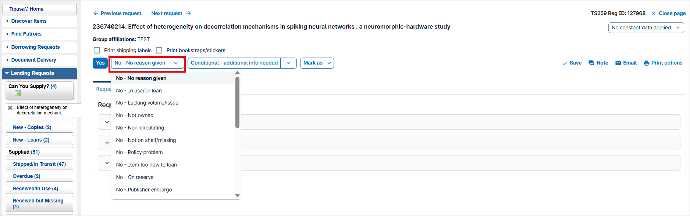This screenshot has width=690, height=216.
Task: Enable Print shipping labels checkbox
Action: pyautogui.click(x=97, y=50)
